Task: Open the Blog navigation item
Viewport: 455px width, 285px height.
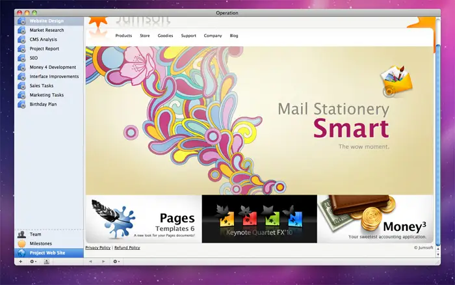Action: (234, 36)
